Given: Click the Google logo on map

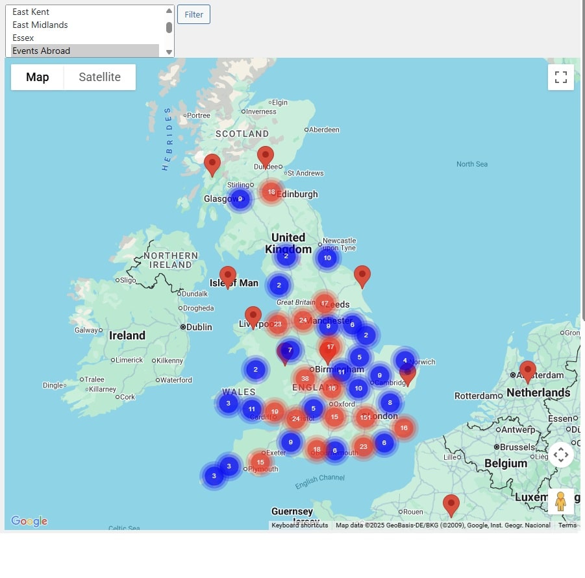Looking at the screenshot, I should coord(29,521).
